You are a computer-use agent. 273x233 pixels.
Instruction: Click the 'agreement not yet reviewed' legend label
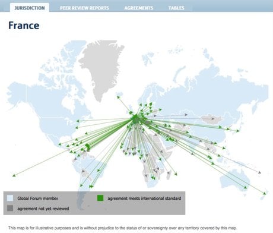pos(43,209)
